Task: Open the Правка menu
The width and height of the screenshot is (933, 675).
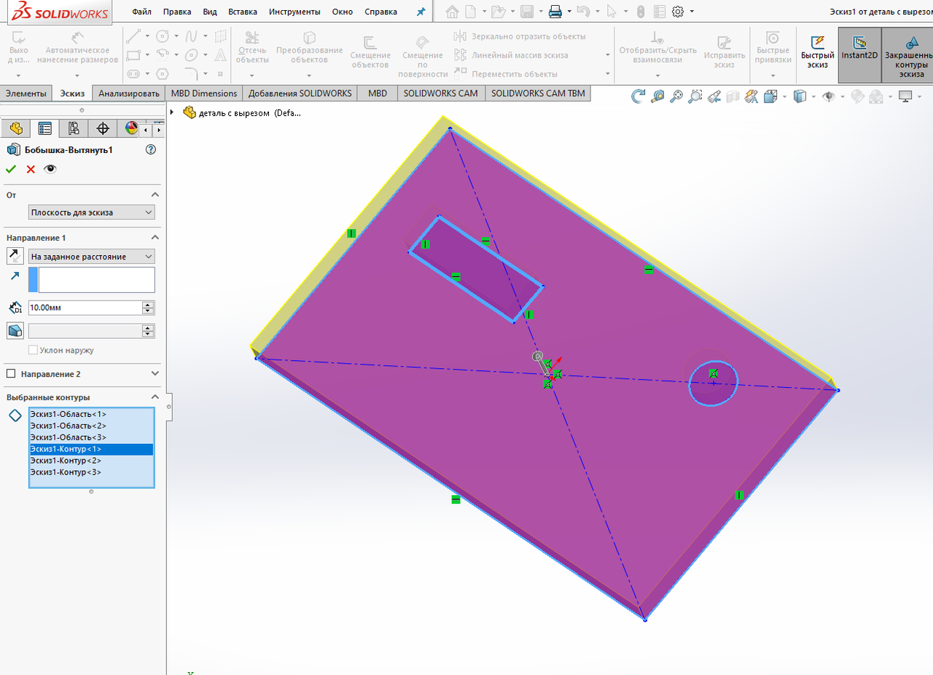Action: click(177, 12)
